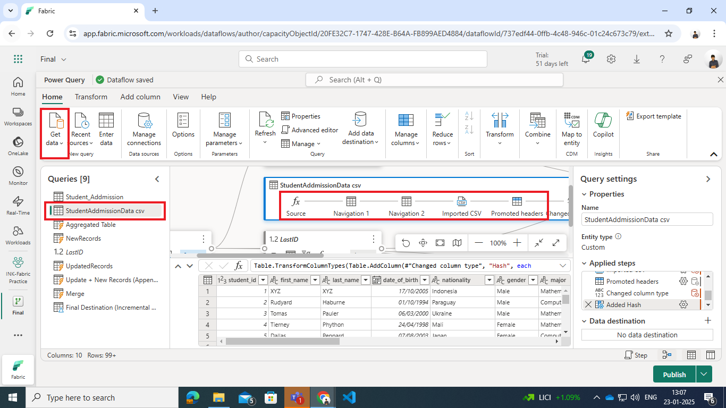Image resolution: width=726 pixels, height=408 pixels.
Task: Open Visual Studio Code from the taskbar
Action: [349, 397]
